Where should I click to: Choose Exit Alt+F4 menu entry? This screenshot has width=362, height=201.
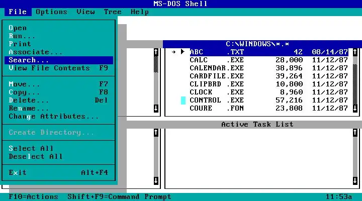click(59, 172)
